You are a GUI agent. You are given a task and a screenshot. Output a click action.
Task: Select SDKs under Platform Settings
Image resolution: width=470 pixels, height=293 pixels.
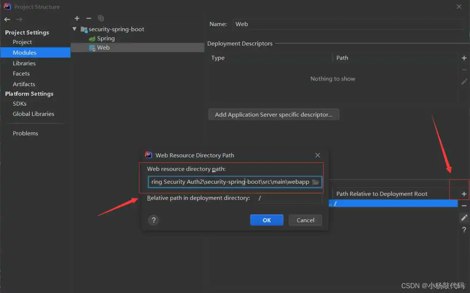pyautogui.click(x=19, y=103)
